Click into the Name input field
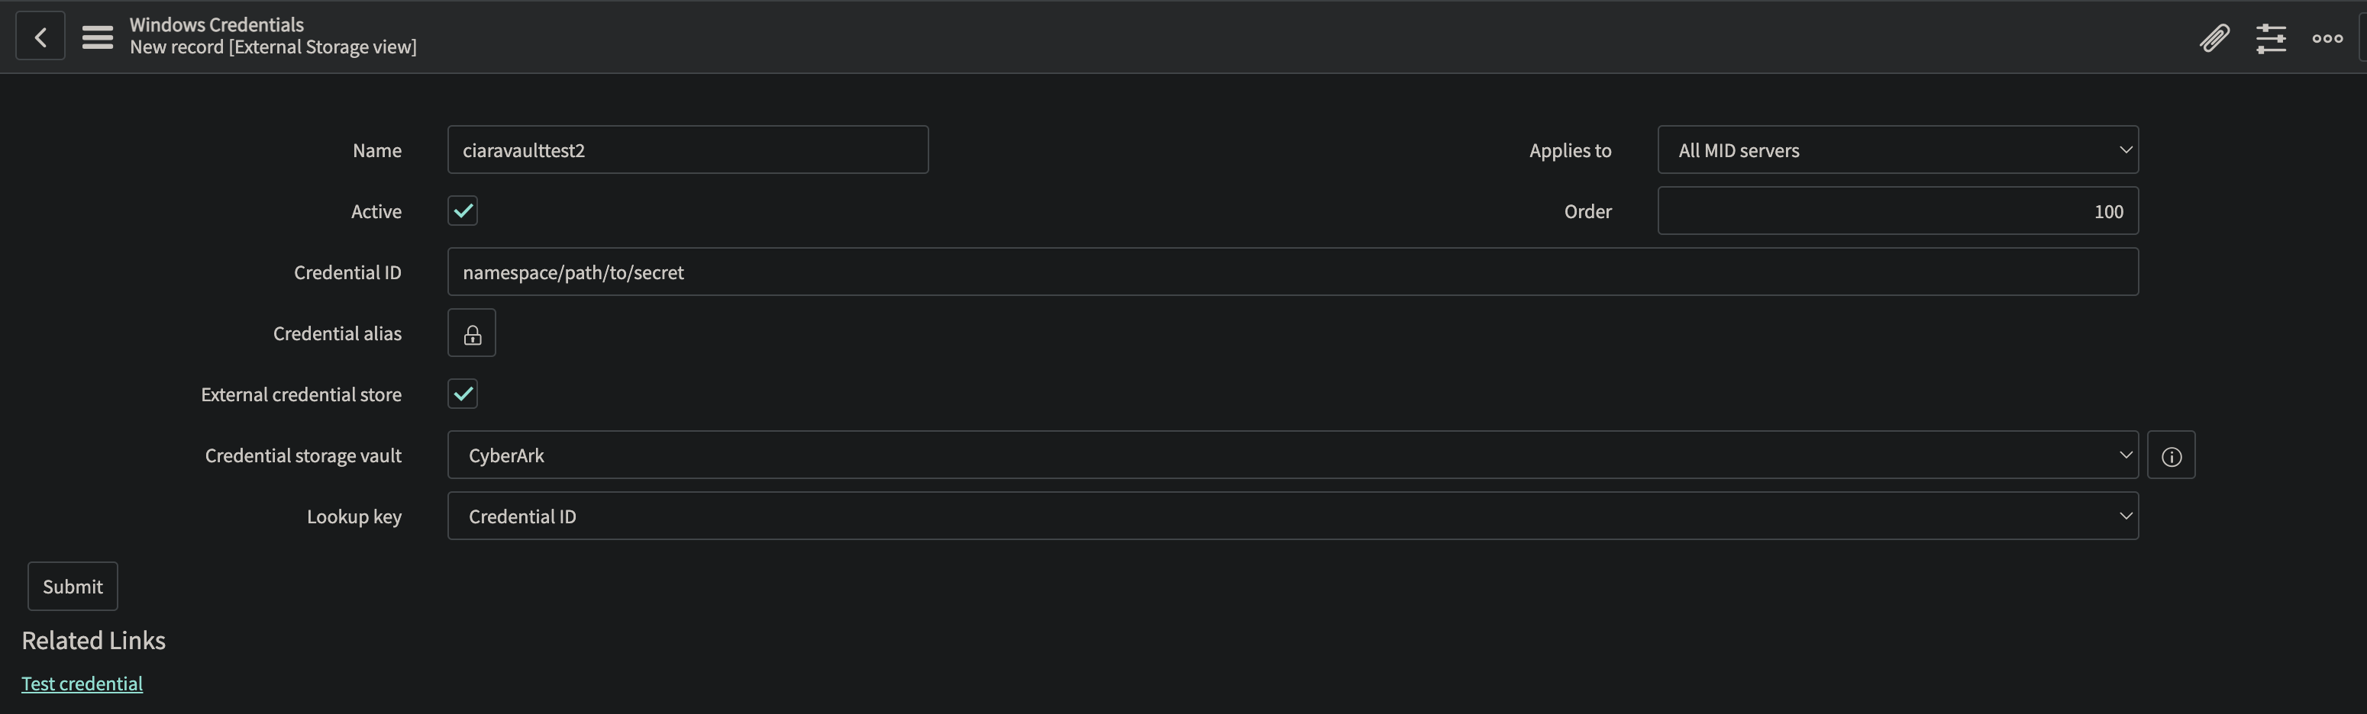 click(687, 150)
